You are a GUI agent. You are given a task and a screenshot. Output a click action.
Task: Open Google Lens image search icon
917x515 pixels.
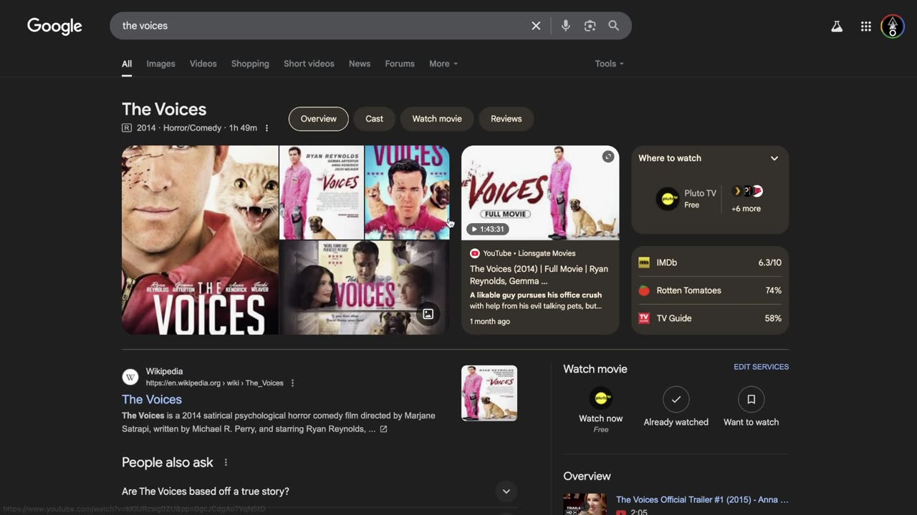tap(590, 26)
